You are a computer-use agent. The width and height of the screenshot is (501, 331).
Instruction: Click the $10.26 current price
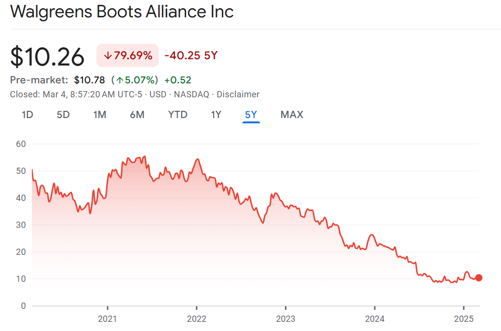(x=47, y=56)
